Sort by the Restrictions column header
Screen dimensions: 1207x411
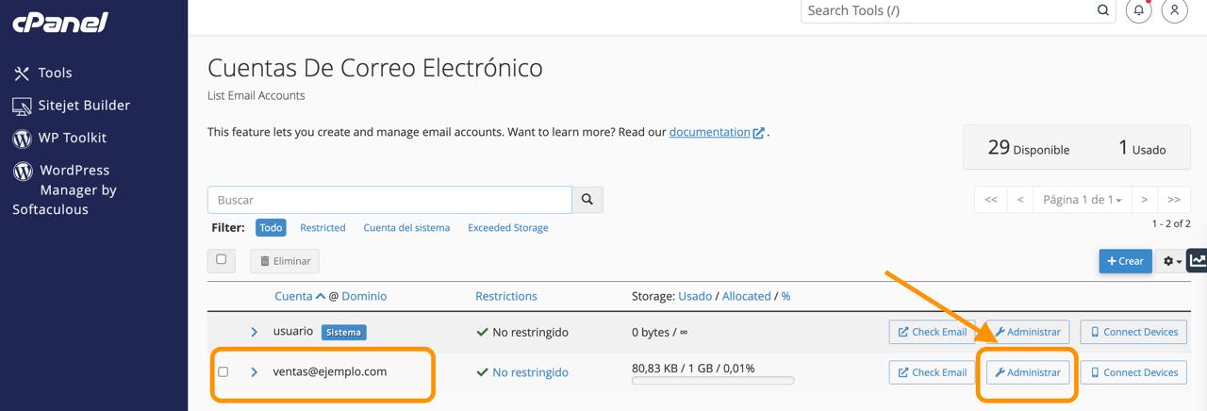(x=506, y=296)
